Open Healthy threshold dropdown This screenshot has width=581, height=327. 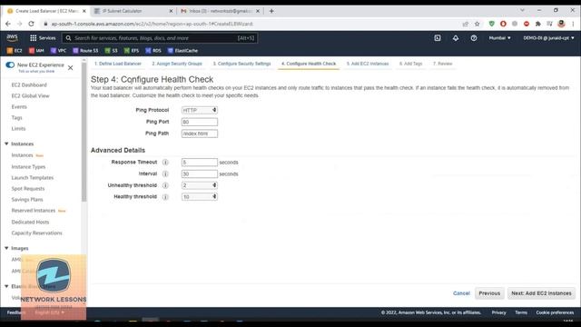pos(200,196)
